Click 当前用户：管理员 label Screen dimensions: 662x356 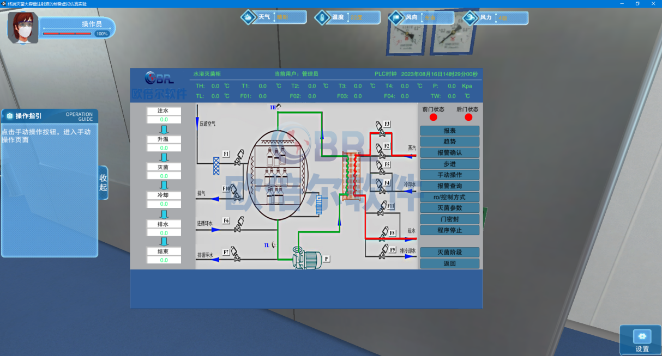(296, 73)
